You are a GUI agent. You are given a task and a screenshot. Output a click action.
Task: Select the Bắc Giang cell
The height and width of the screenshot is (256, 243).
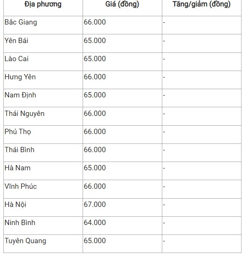coord(21,22)
